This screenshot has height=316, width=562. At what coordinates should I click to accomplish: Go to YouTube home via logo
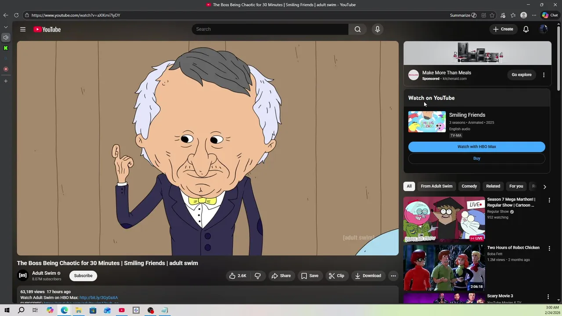tap(47, 29)
